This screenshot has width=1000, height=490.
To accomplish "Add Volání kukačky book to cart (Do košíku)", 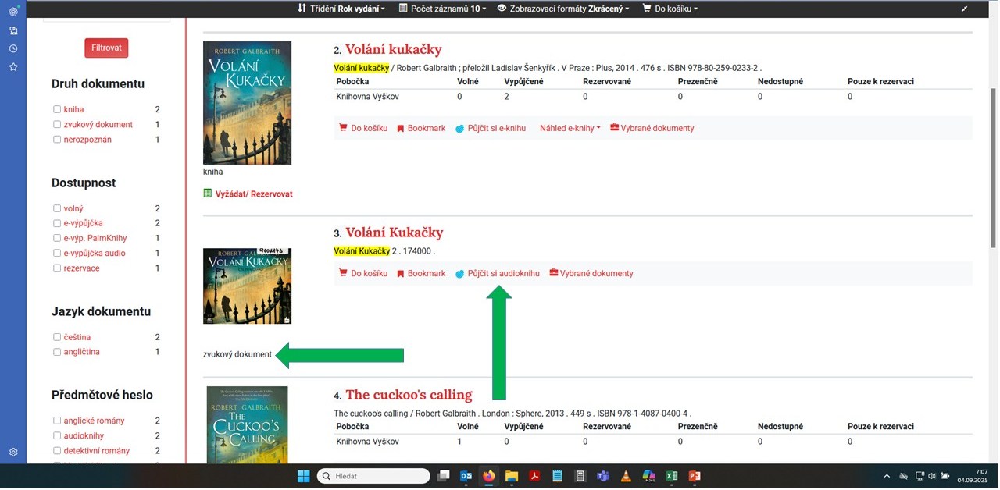I will coord(362,128).
